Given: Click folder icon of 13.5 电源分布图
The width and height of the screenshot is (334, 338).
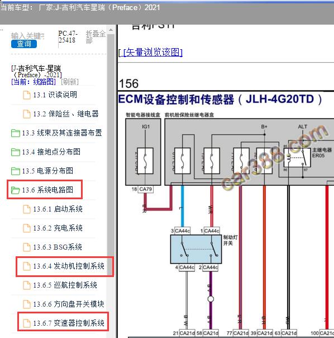Looking at the screenshot, I should coord(16,171).
